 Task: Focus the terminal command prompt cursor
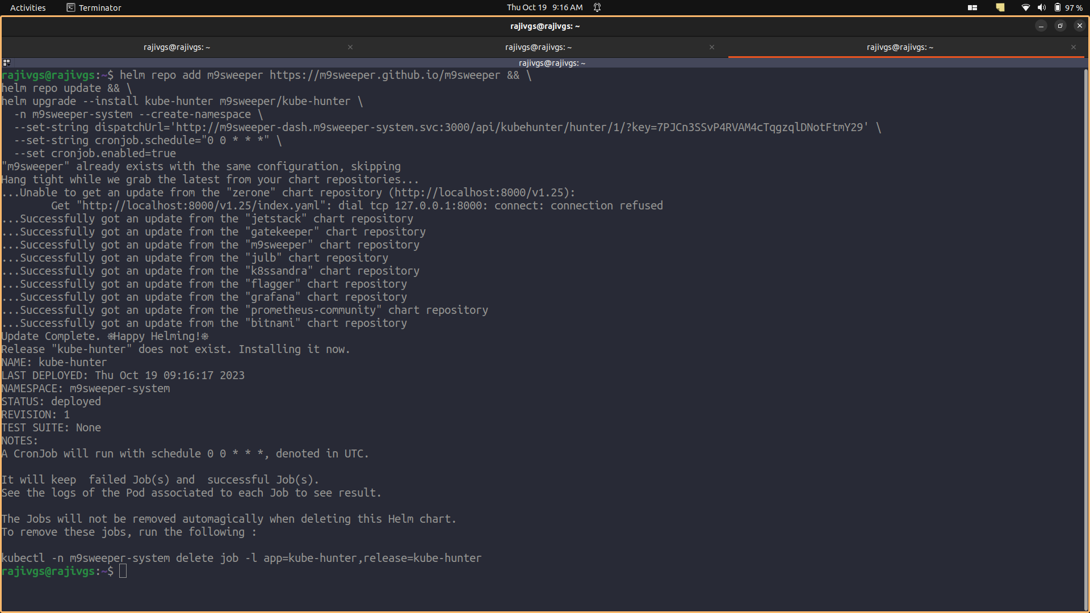coord(123,571)
